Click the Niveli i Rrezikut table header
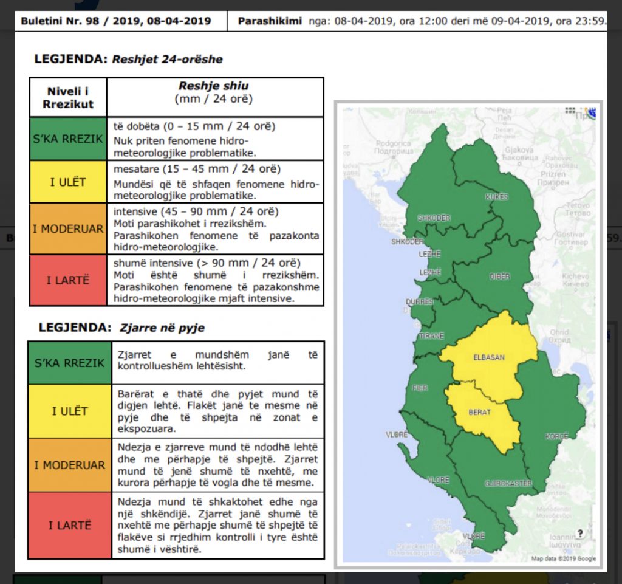 tap(68, 98)
